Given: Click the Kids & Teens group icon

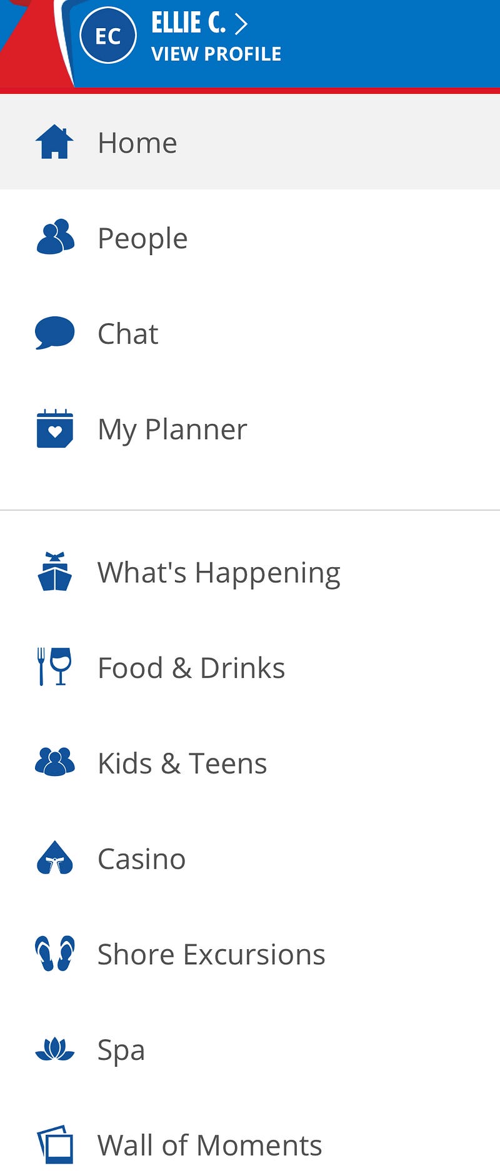Looking at the screenshot, I should click(x=55, y=762).
